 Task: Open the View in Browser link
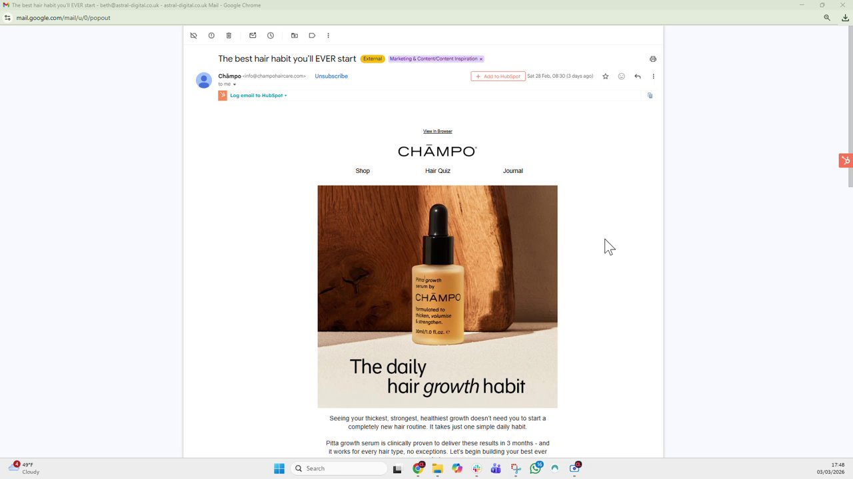point(438,132)
